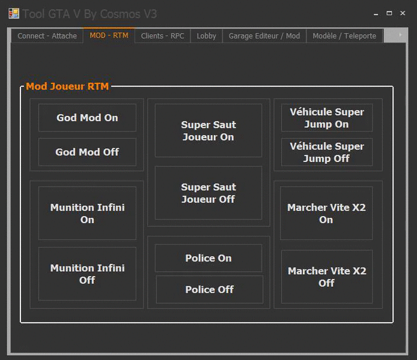This screenshot has height=360, width=417.
Task: Enable Véhicule Super Jump On
Action: (x=327, y=118)
